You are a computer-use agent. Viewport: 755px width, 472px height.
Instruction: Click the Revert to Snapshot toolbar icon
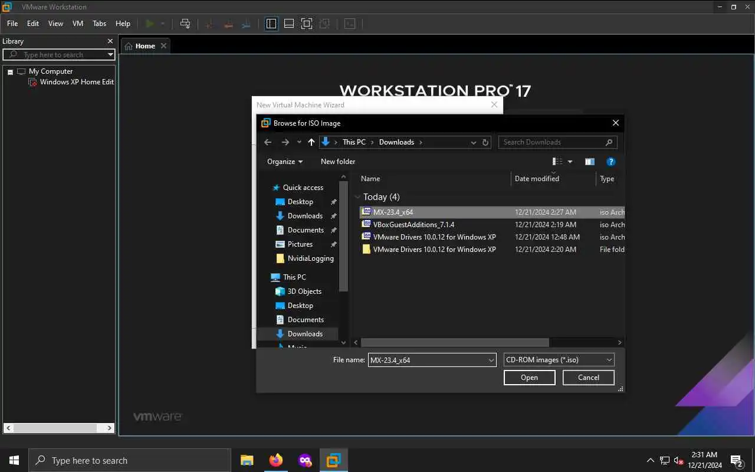coord(228,24)
